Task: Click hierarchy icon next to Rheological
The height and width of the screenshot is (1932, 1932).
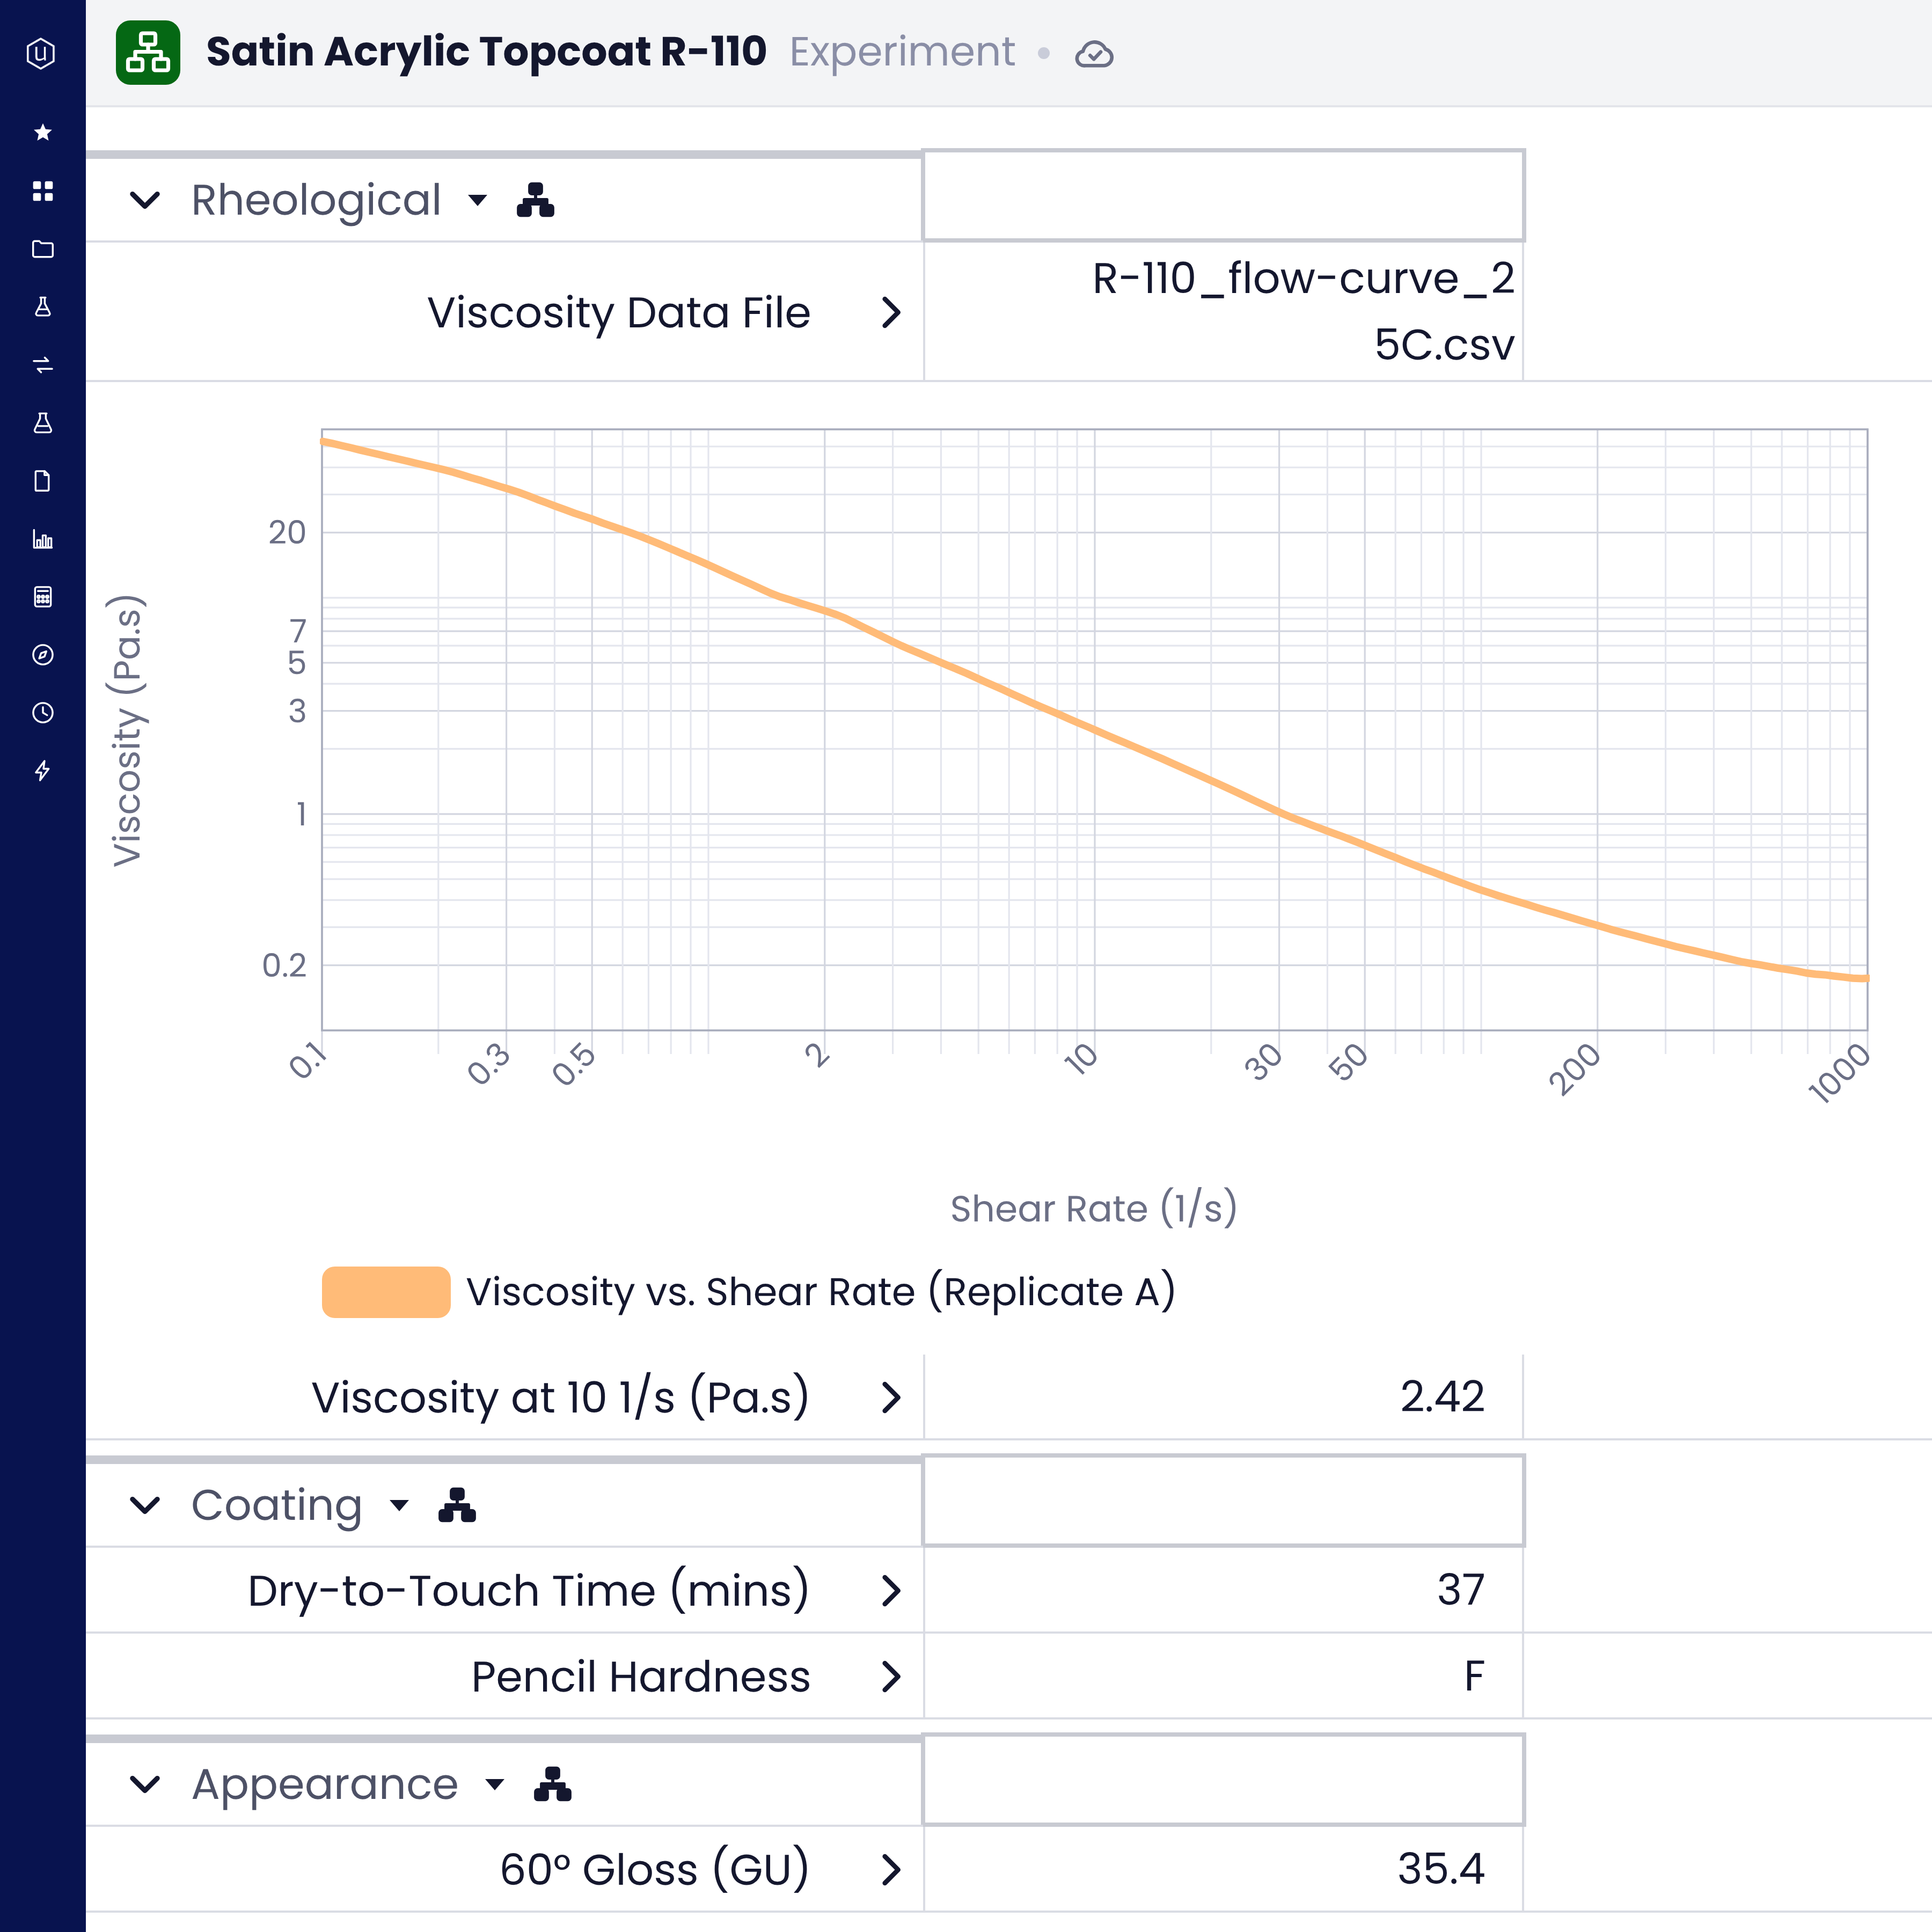Action: pyautogui.click(x=535, y=200)
